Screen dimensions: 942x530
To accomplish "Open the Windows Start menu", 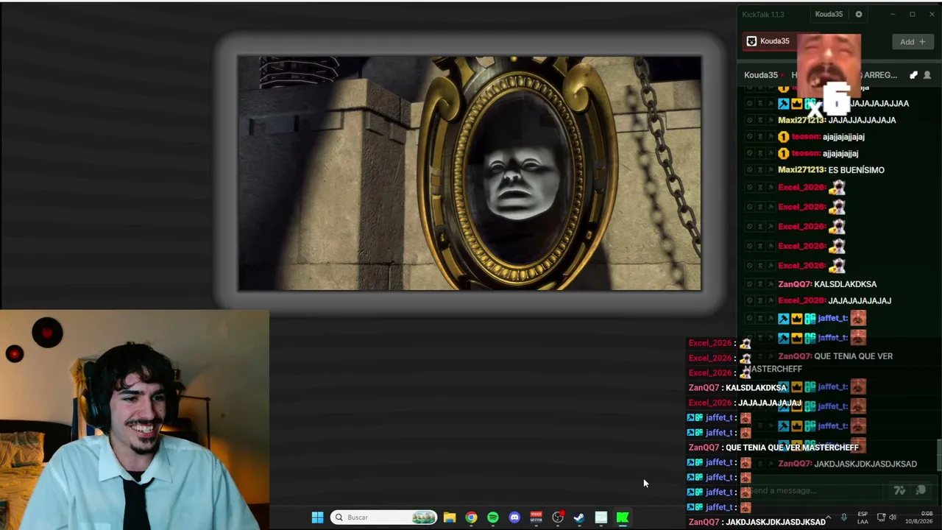I will click(317, 517).
